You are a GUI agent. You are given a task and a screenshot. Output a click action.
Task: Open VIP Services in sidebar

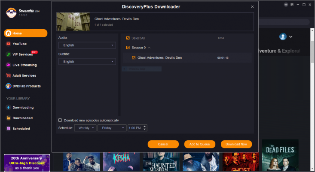[22, 54]
